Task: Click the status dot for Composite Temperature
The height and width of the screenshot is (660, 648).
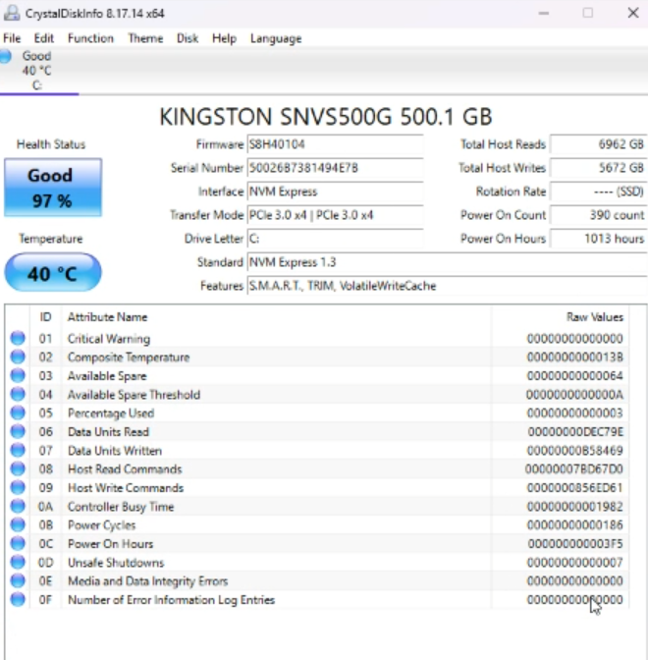Action: coord(18,357)
